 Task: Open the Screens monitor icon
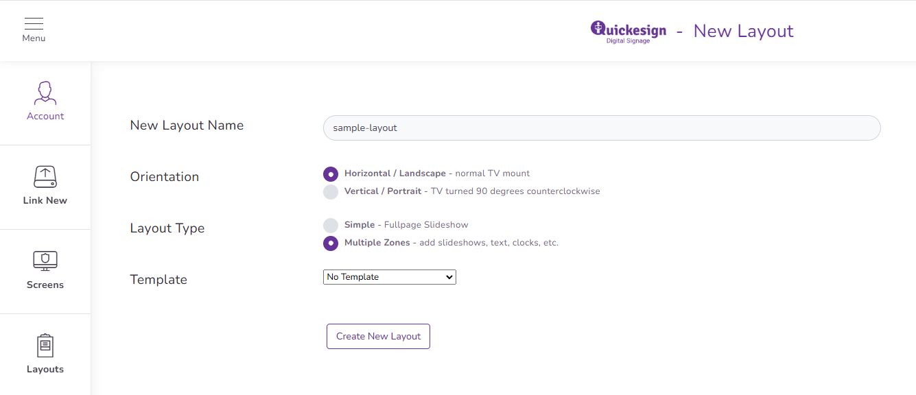click(45, 261)
